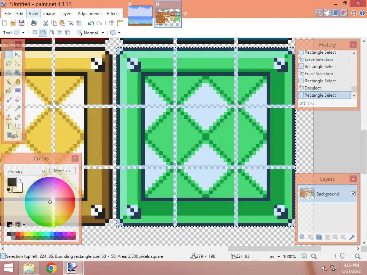The height and width of the screenshot is (275, 367).
Task: Select the Ellipse Select tool
Action: click(x=9, y=73)
